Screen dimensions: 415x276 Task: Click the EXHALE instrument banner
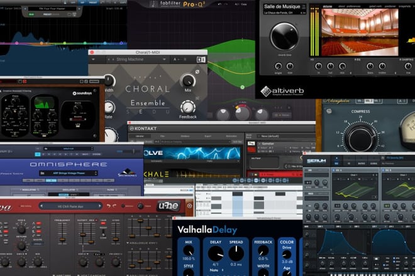[192, 174]
